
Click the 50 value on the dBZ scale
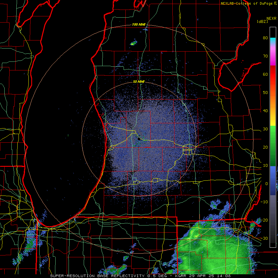coord(265,93)
